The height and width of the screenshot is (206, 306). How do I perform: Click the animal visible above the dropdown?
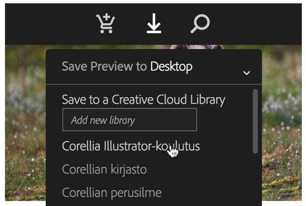(197, 47)
